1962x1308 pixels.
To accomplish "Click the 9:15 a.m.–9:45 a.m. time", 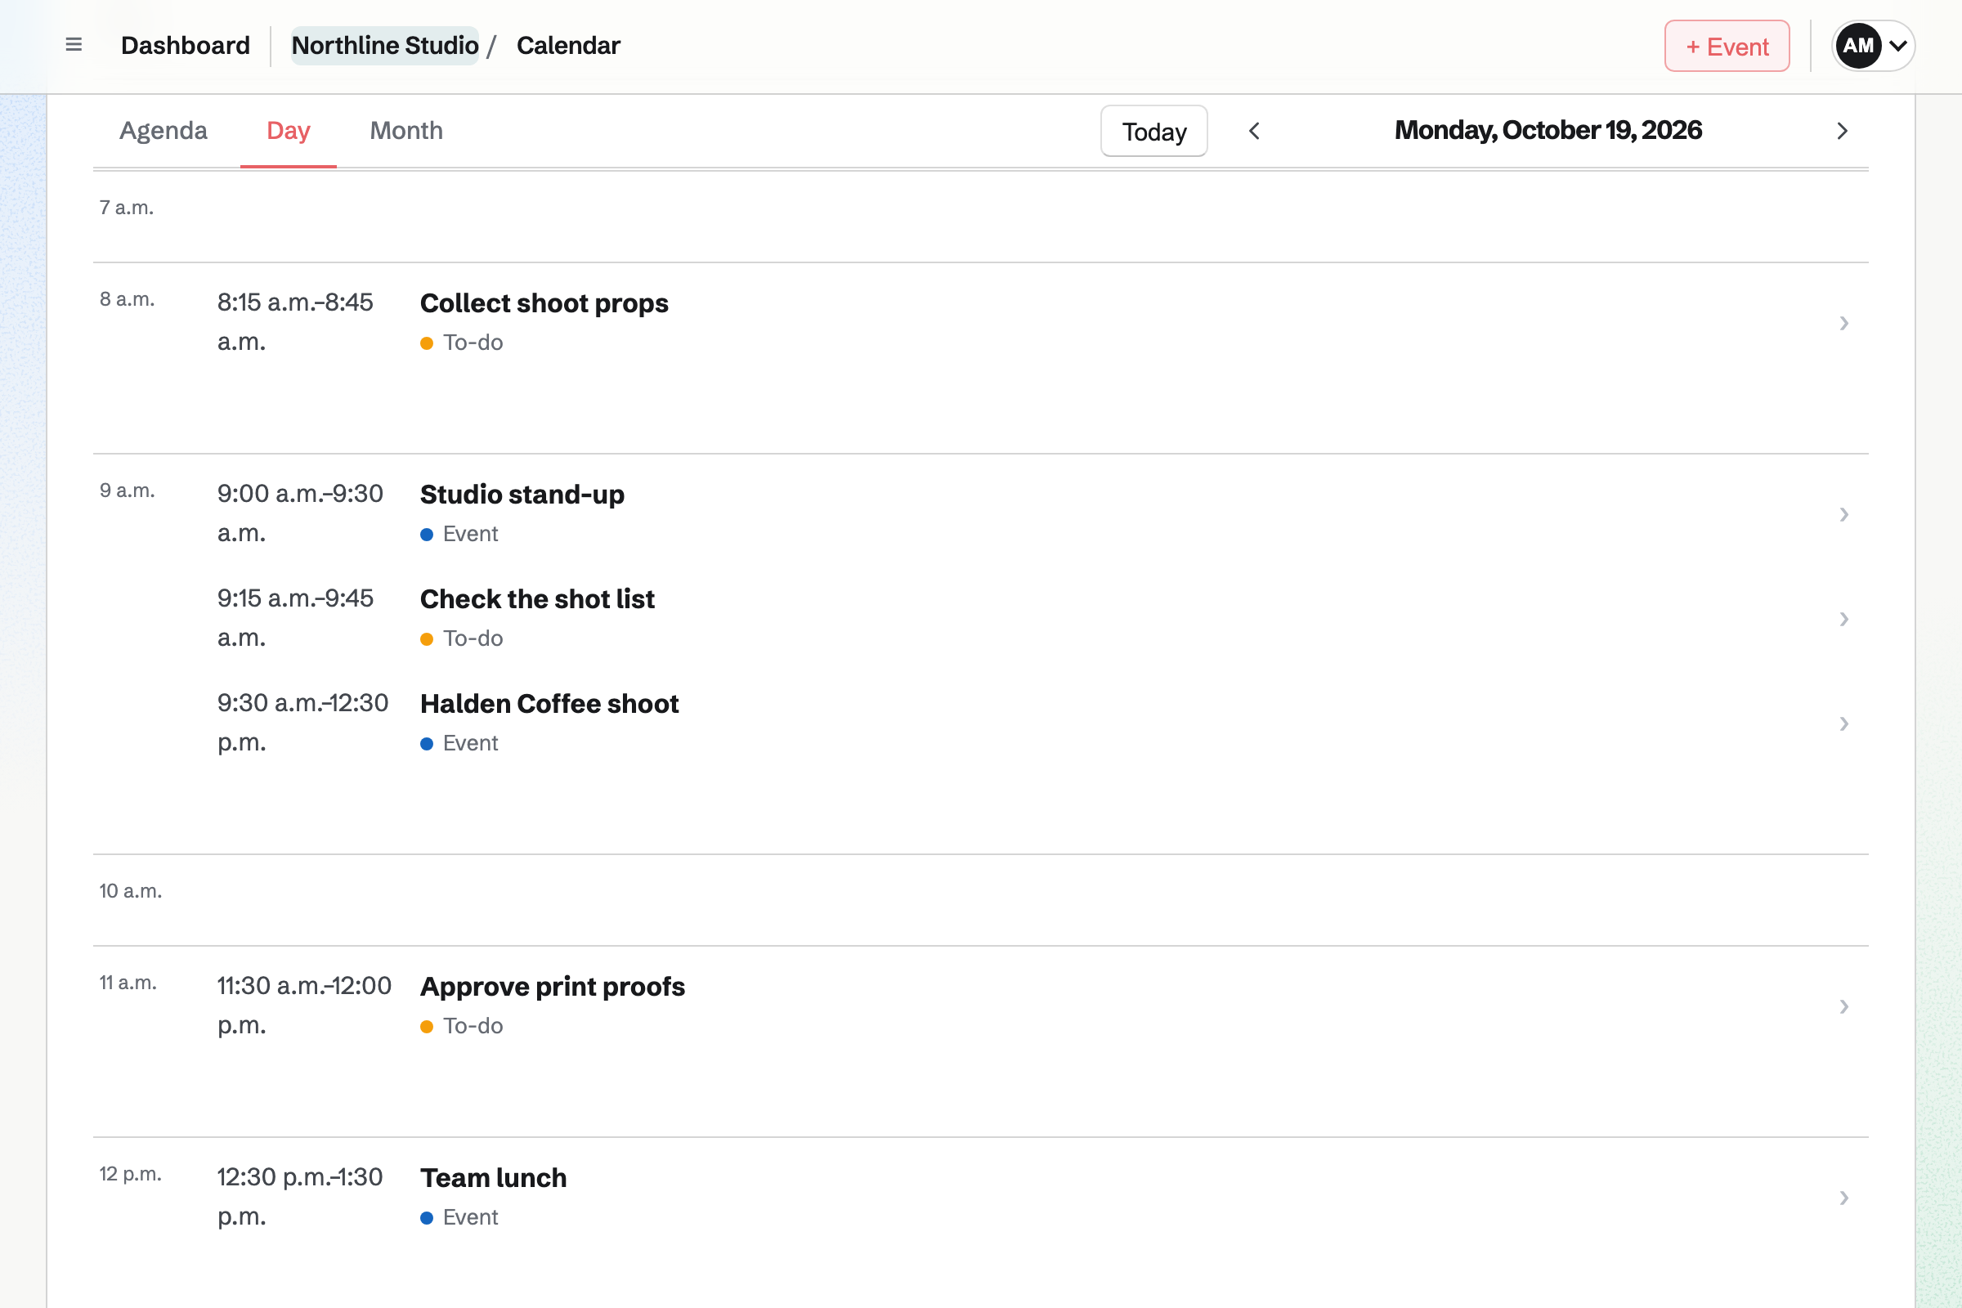I will 295,617.
